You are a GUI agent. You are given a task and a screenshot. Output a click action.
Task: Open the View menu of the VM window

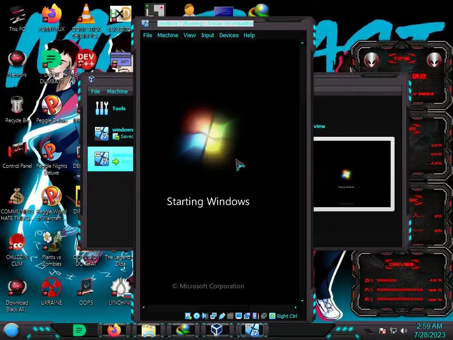coord(189,35)
